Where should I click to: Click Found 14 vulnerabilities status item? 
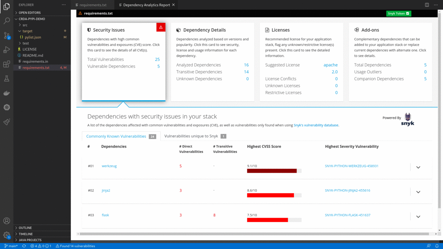coord(75,246)
